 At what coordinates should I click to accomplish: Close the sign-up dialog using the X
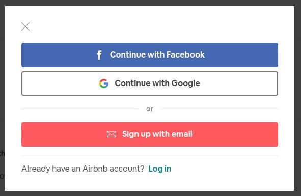pyautogui.click(x=25, y=26)
